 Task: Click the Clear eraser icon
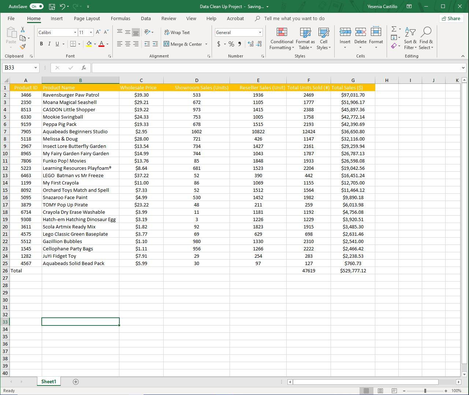point(394,46)
